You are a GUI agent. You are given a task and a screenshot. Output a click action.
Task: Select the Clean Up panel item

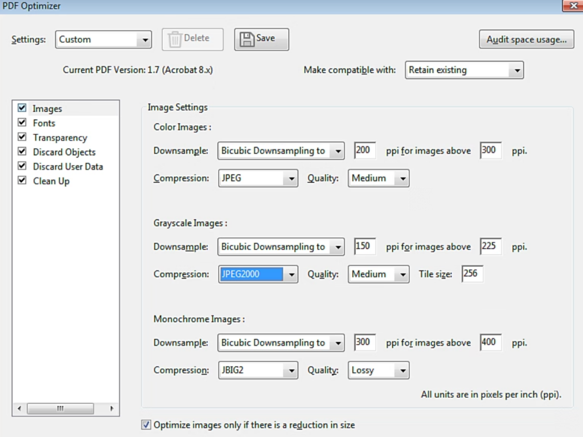51,181
